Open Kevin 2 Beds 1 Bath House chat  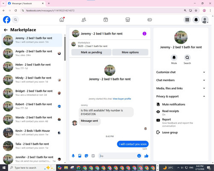tap(32, 133)
